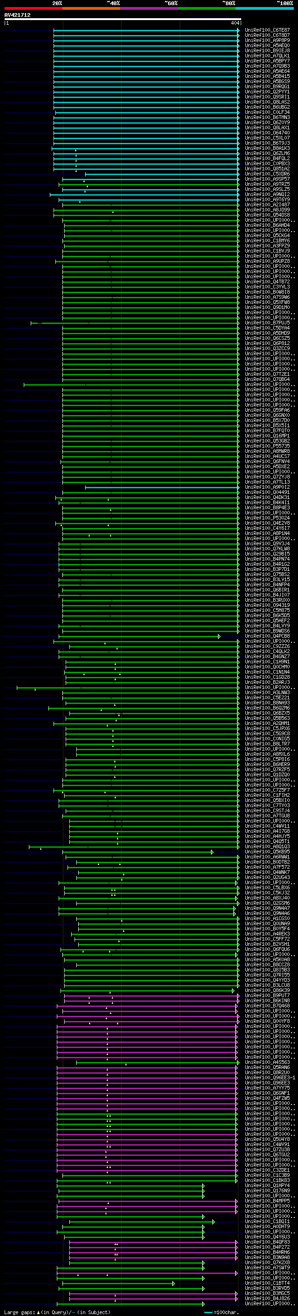Select hit UniRef100_C4QLK2
298x1316 pixels.
pos(267,651)
